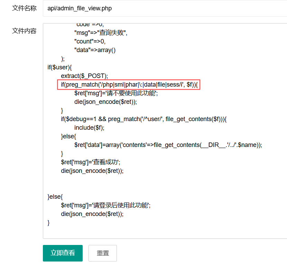Viewport: 287px width, 266px height.
Task: Click the 立即查看 submit button
Action: tap(63, 253)
